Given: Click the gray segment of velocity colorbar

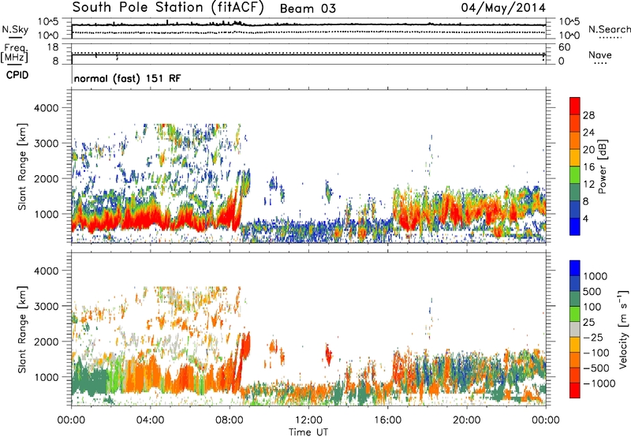Looking at the screenshot, I should tap(575, 330).
